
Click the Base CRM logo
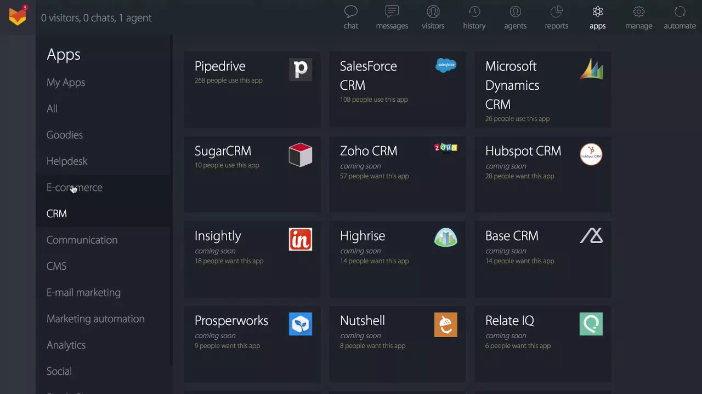coord(591,235)
